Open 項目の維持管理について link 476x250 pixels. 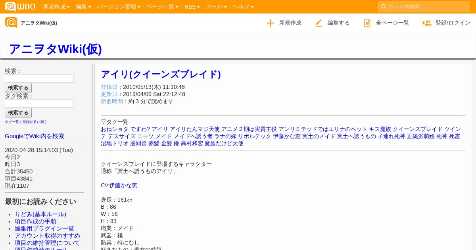click(x=47, y=243)
